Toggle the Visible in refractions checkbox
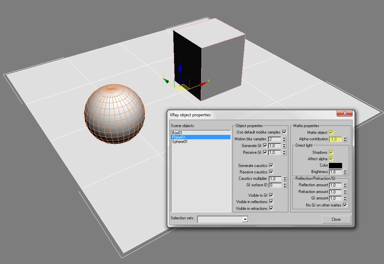This screenshot has width=384, height=264. click(x=271, y=208)
